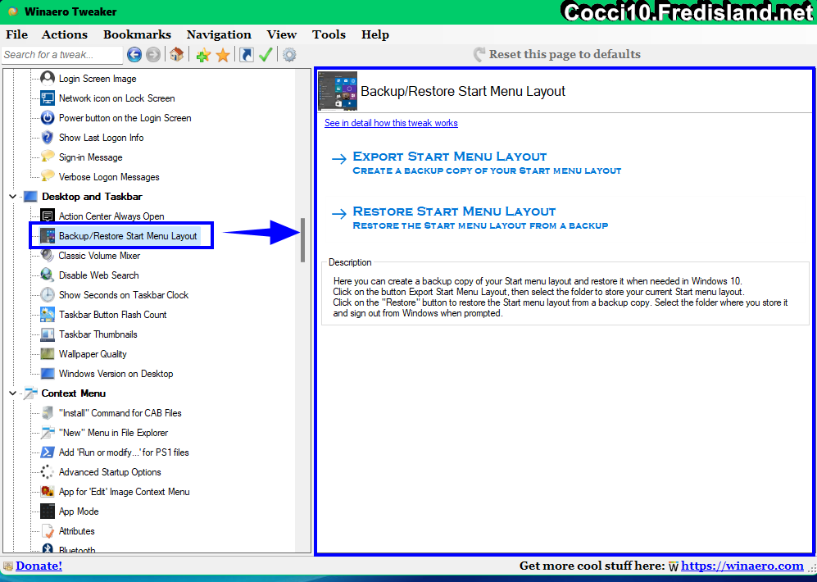This screenshot has width=817, height=582.
Task: Open bookmarks via the orange star icon
Action: click(x=223, y=55)
